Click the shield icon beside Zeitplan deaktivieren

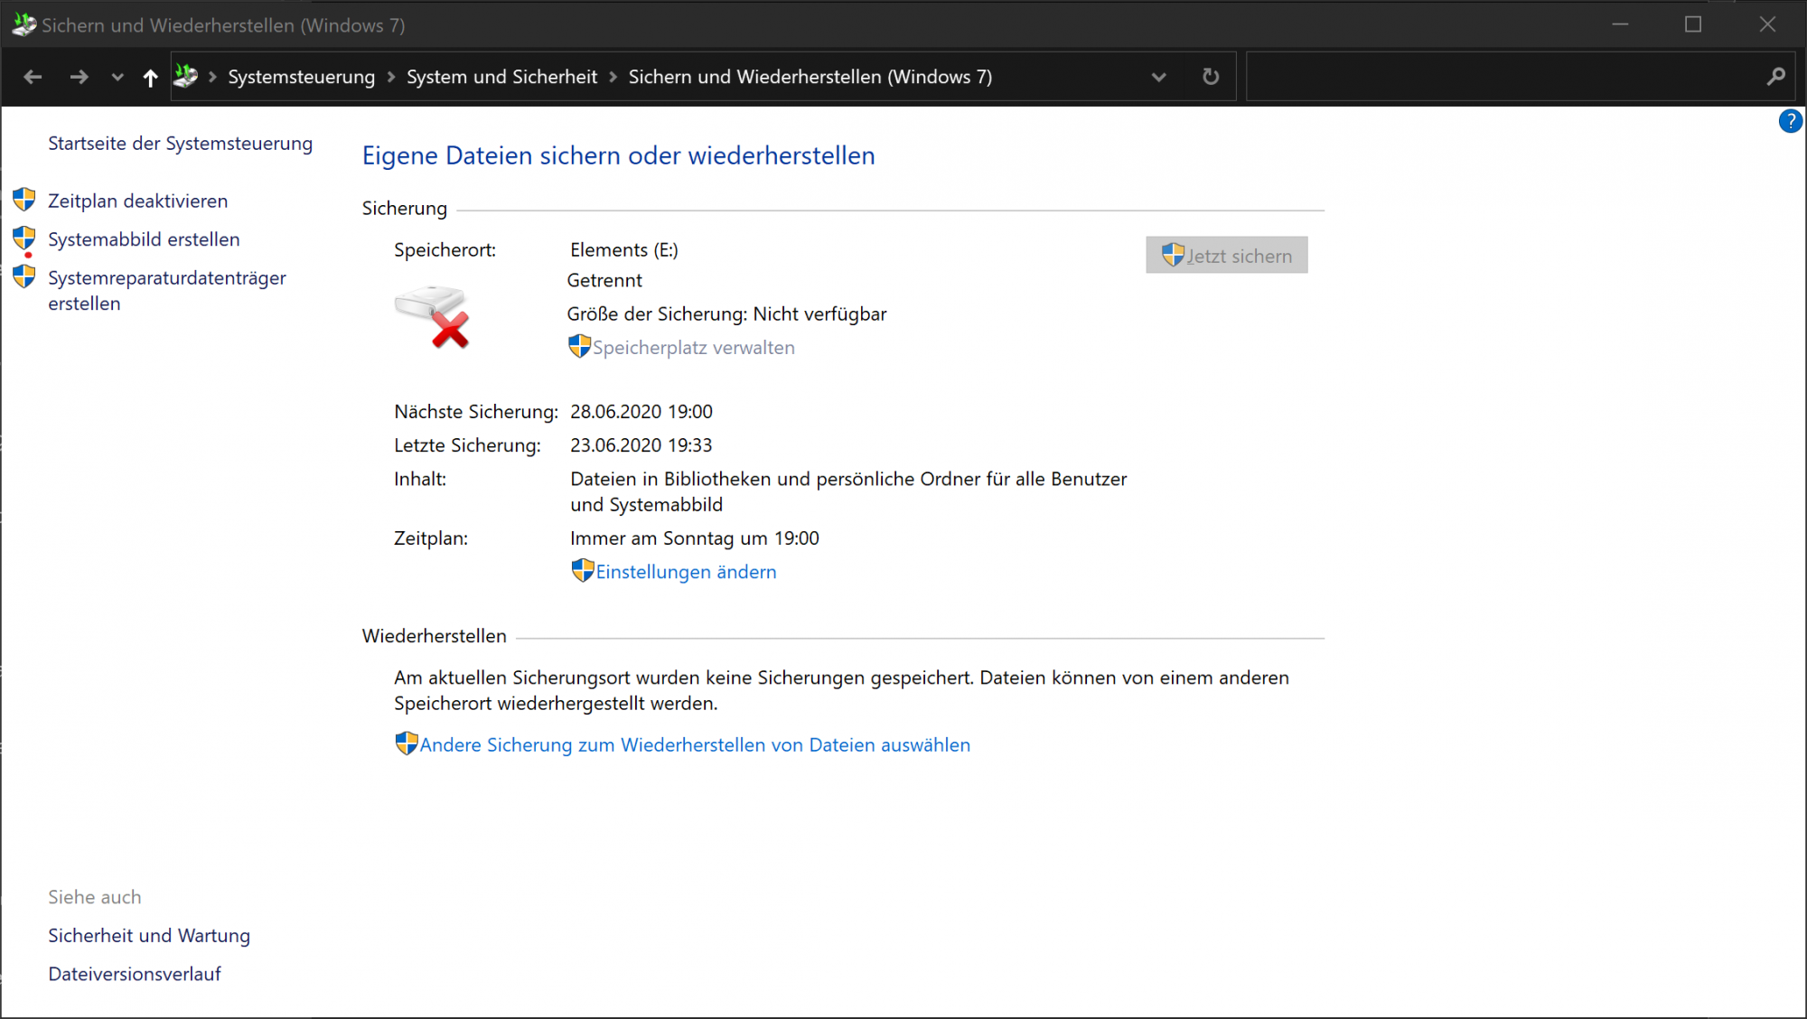coord(24,200)
